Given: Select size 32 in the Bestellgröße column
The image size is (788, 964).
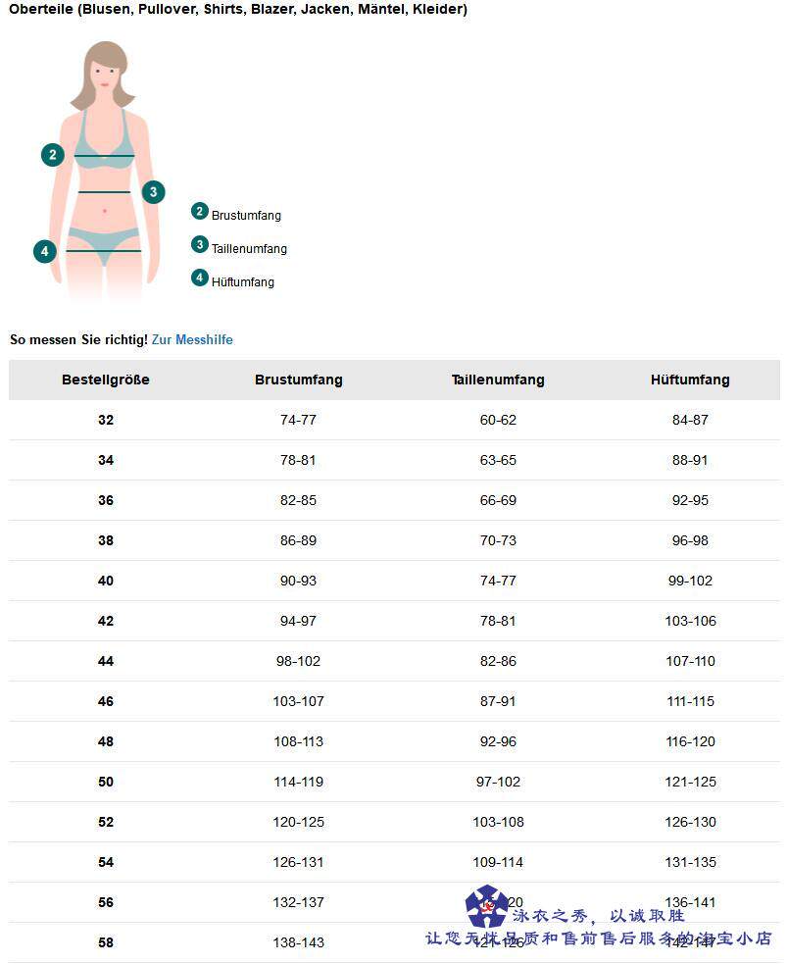Looking at the screenshot, I should (106, 421).
